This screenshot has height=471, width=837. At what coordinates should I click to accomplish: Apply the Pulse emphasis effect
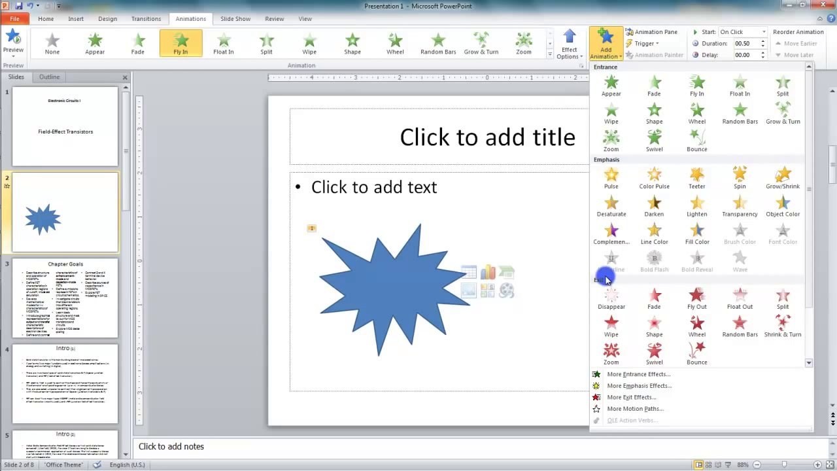pyautogui.click(x=611, y=178)
